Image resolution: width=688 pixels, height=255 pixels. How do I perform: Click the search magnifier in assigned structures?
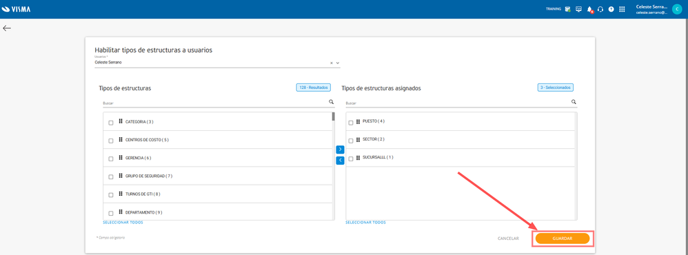click(x=574, y=102)
